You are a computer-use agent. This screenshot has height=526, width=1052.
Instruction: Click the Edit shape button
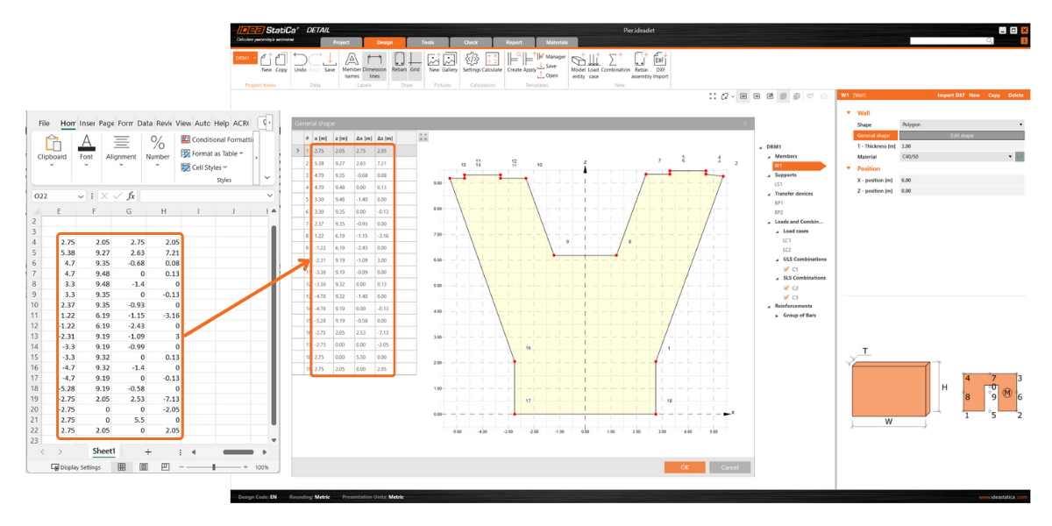tap(962, 136)
